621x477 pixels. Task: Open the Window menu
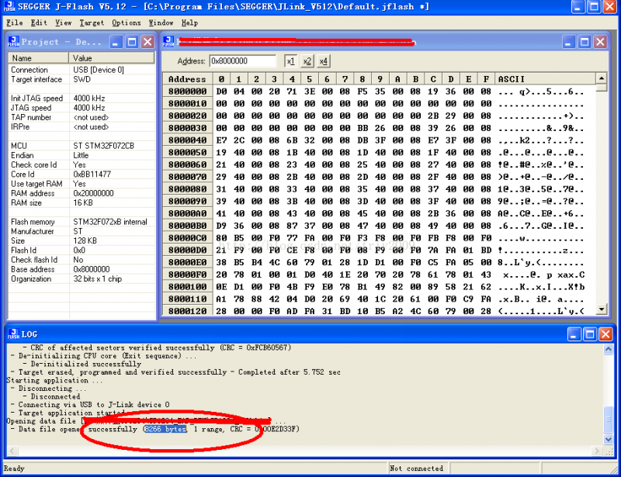(161, 23)
